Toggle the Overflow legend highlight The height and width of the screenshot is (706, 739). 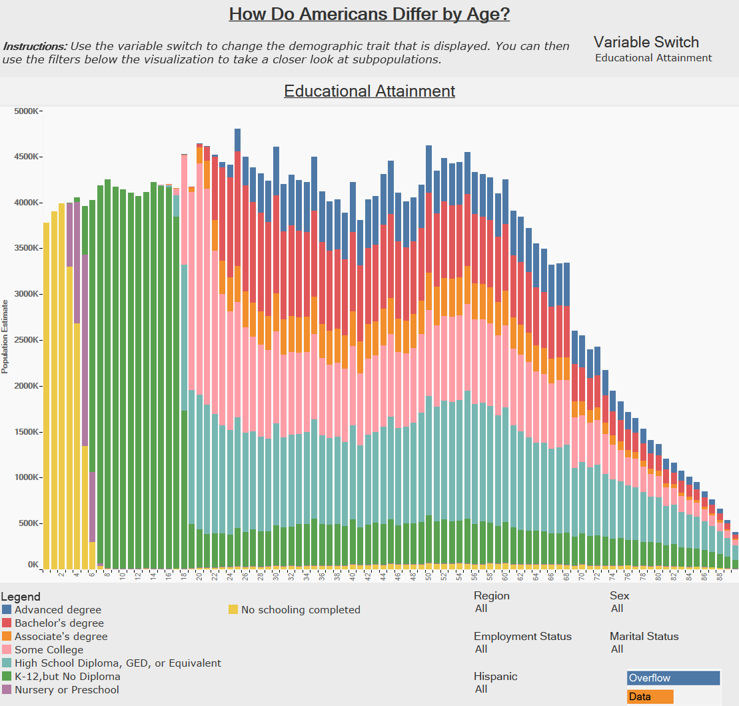(672, 677)
